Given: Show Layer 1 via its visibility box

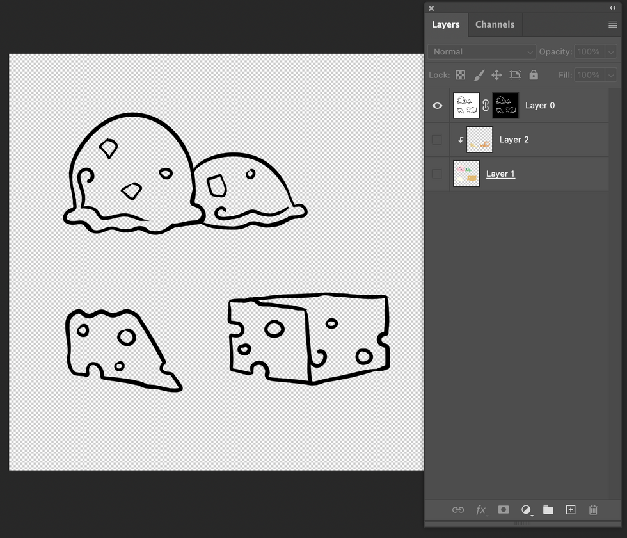Looking at the screenshot, I should pyautogui.click(x=436, y=174).
